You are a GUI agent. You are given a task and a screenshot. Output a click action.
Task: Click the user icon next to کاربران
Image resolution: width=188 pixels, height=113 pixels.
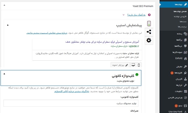tap(185, 79)
